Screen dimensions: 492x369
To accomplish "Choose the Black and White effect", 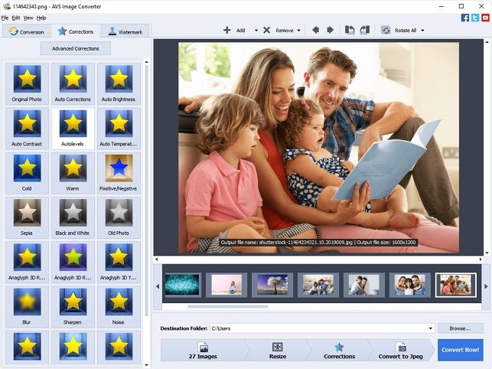I will pos(73,217).
